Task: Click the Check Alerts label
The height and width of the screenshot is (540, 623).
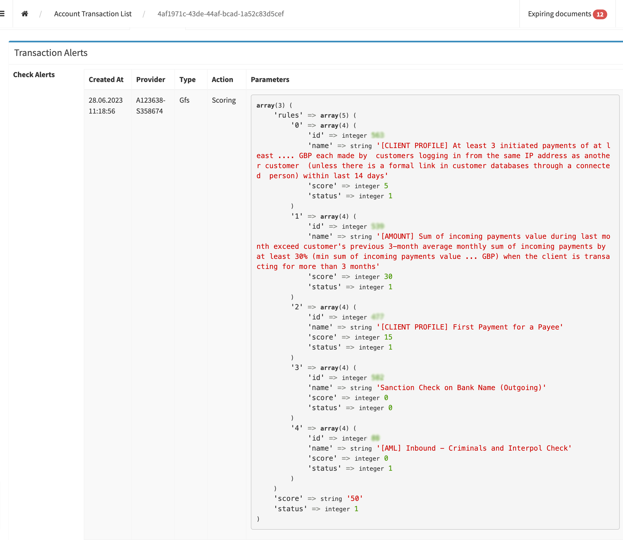Action: [x=34, y=75]
